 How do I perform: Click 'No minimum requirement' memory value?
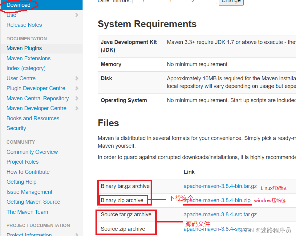coord(197,64)
